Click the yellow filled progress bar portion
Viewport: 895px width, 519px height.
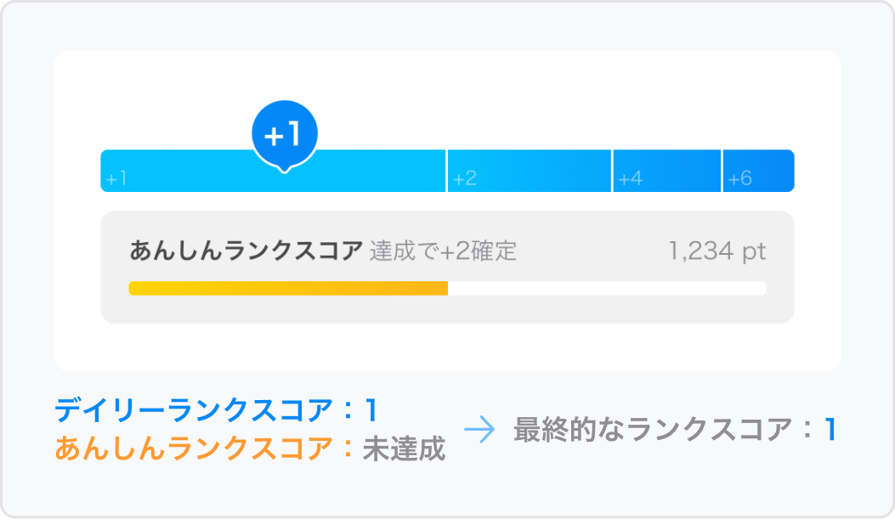(x=287, y=289)
